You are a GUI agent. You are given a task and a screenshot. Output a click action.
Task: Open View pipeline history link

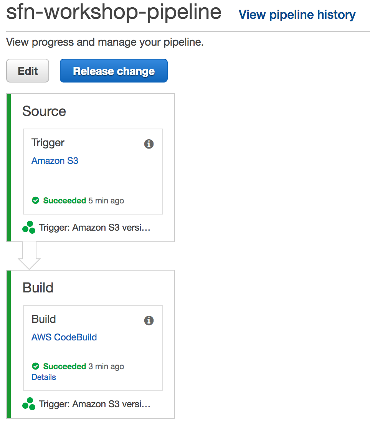point(297,15)
